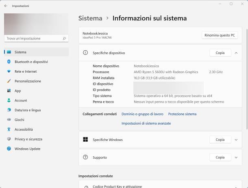Collapse the Specifiche dispositivo section
This screenshot has height=188, width=248.
pos(236,53)
